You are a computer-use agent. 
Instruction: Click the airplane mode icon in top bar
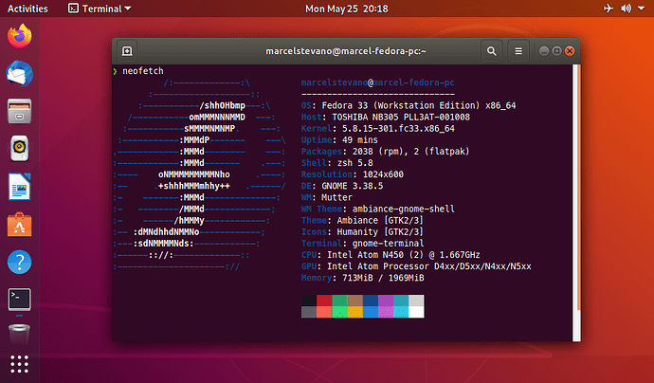coord(609,9)
